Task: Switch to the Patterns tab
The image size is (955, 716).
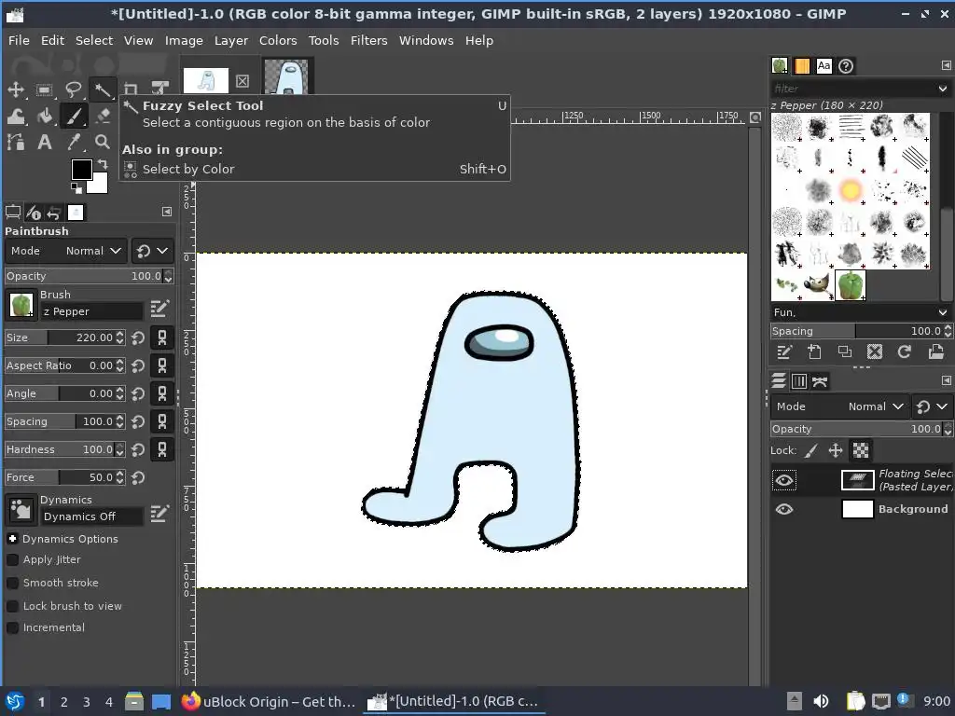Action: pyautogui.click(x=801, y=66)
